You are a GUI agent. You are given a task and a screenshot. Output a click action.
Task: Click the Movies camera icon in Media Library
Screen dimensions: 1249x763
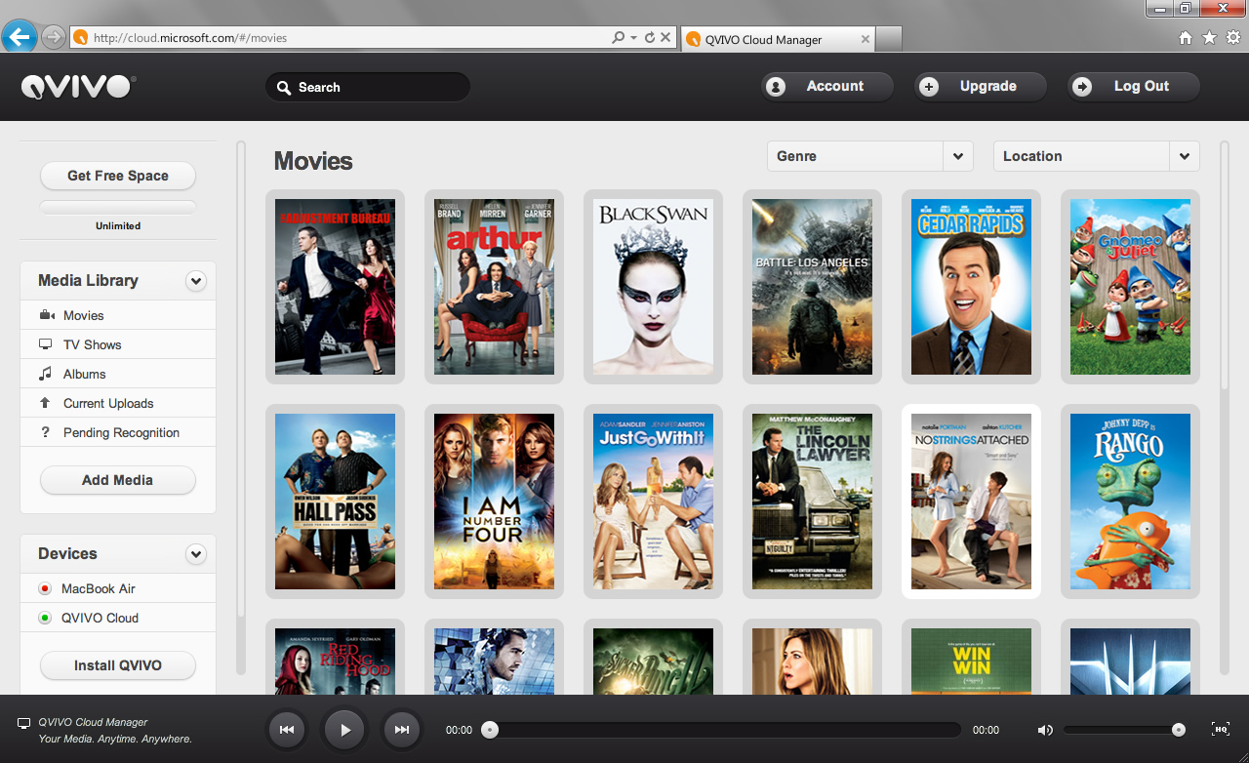[x=46, y=315]
